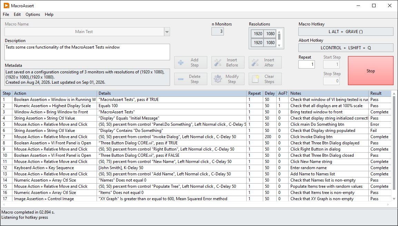
Task: Open the Options menu
Action: [33, 14]
